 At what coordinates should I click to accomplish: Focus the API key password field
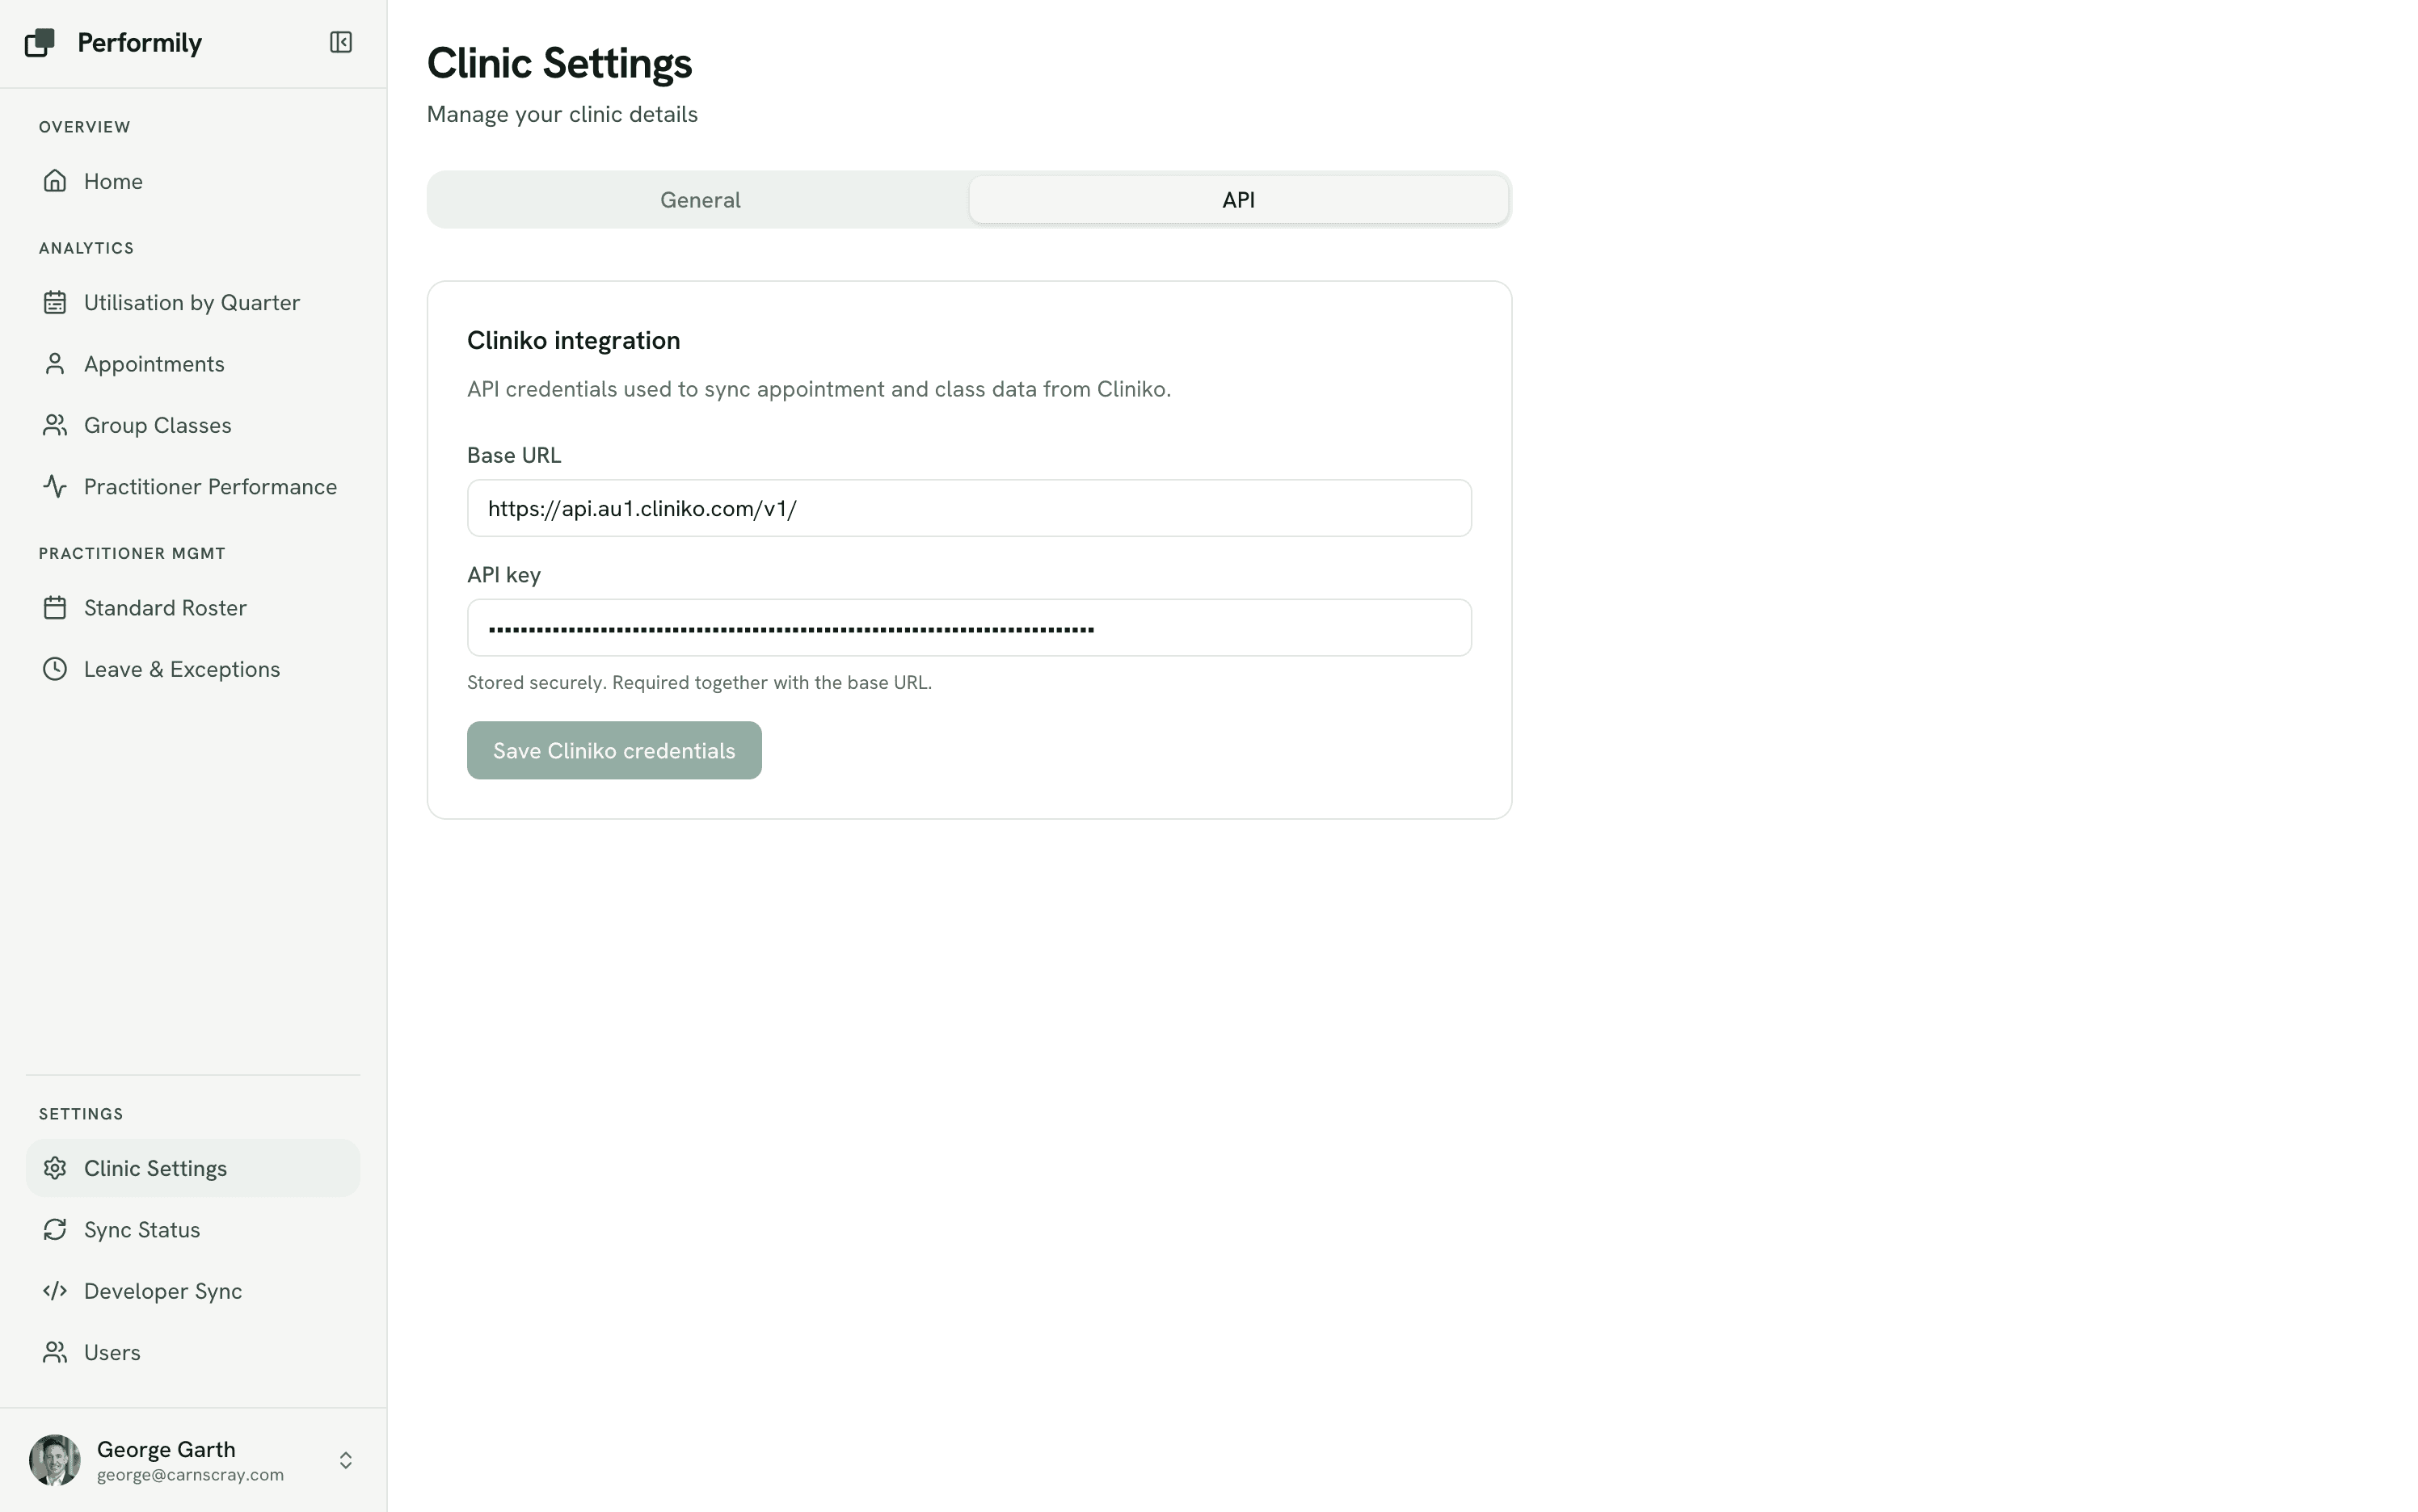click(x=968, y=628)
